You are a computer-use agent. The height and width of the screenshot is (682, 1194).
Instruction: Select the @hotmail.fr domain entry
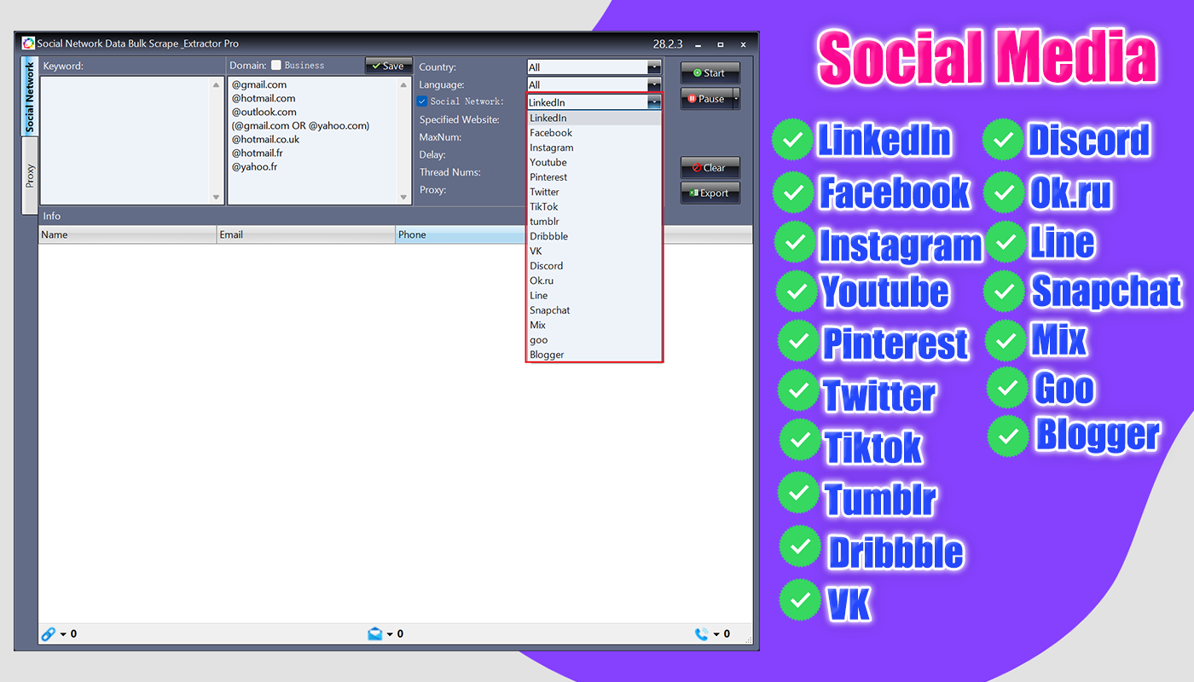259,153
